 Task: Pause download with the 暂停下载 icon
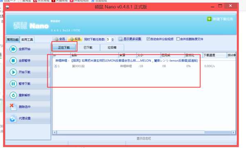tap(13, 84)
